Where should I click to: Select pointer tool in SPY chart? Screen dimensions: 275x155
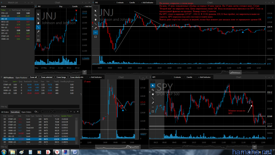pyautogui.click(x=153, y=86)
